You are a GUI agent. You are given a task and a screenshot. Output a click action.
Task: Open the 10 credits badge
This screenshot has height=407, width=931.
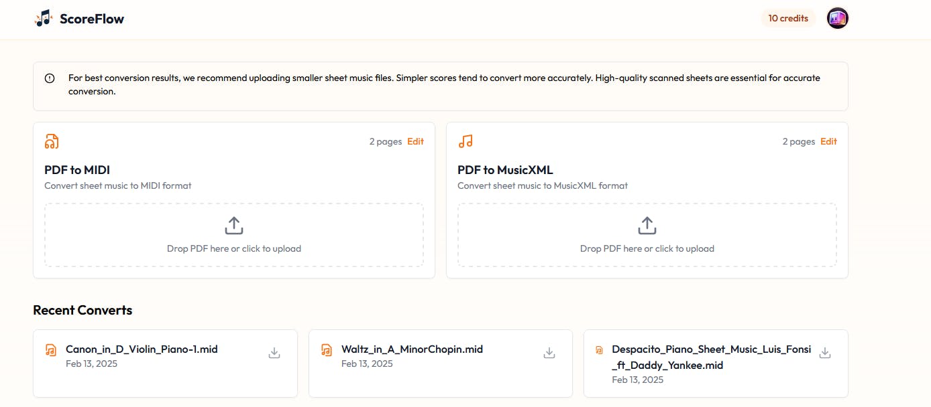tap(788, 18)
